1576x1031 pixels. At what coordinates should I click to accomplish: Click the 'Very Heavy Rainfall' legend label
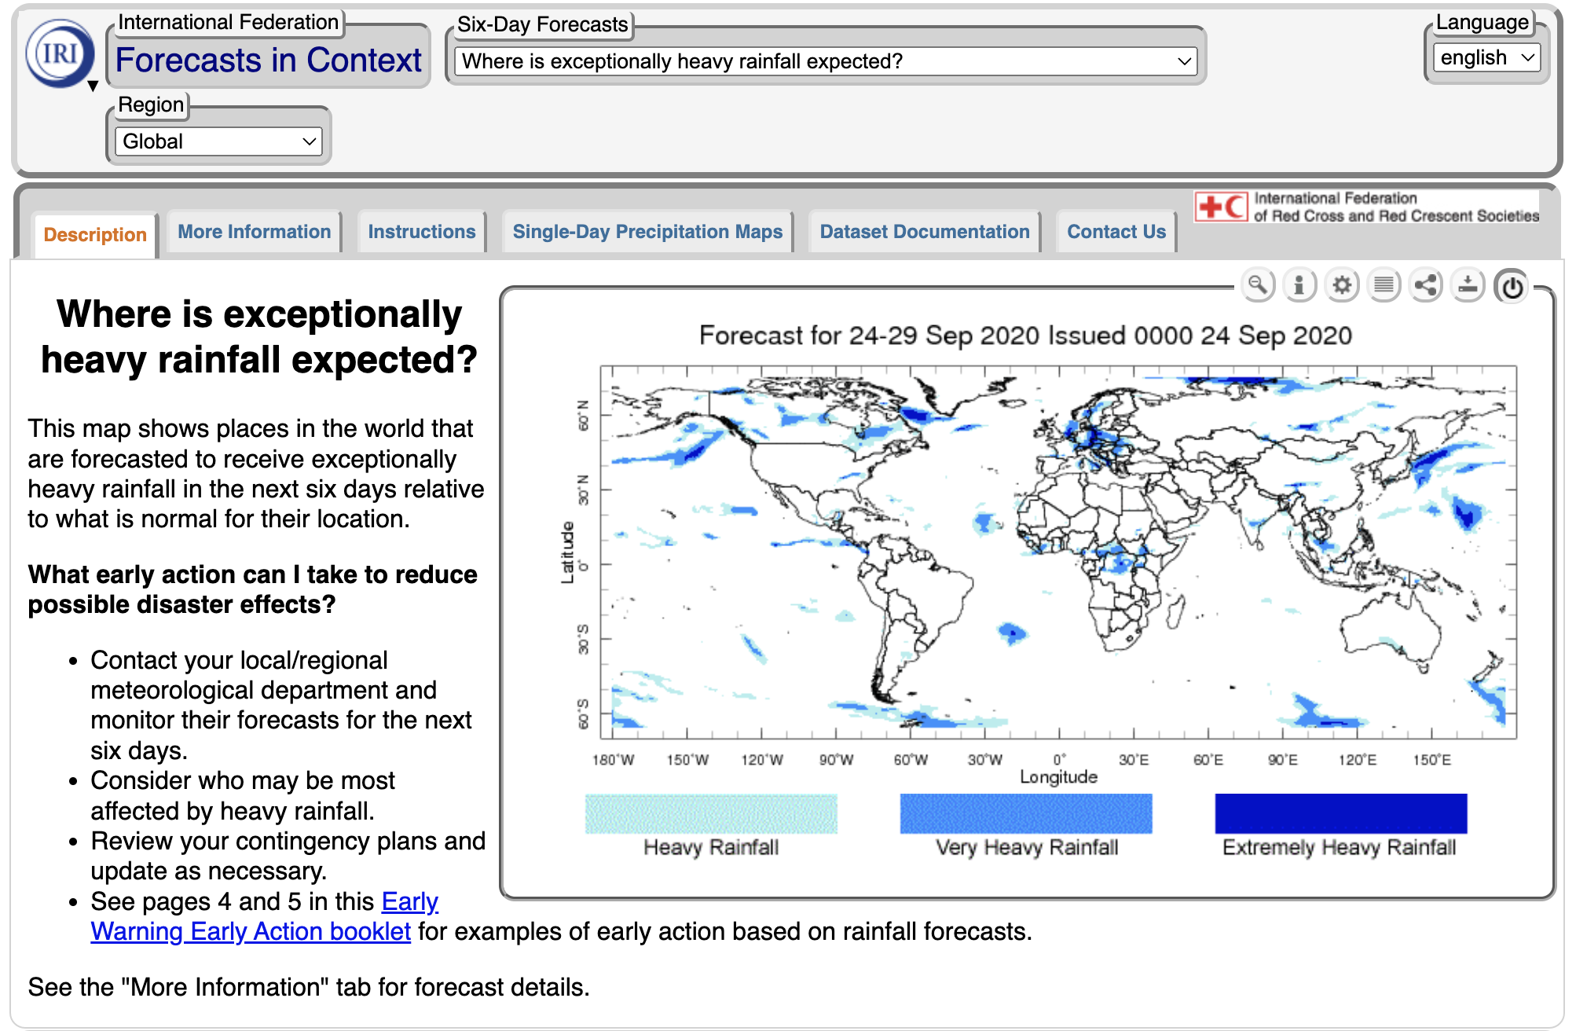coord(1027,847)
